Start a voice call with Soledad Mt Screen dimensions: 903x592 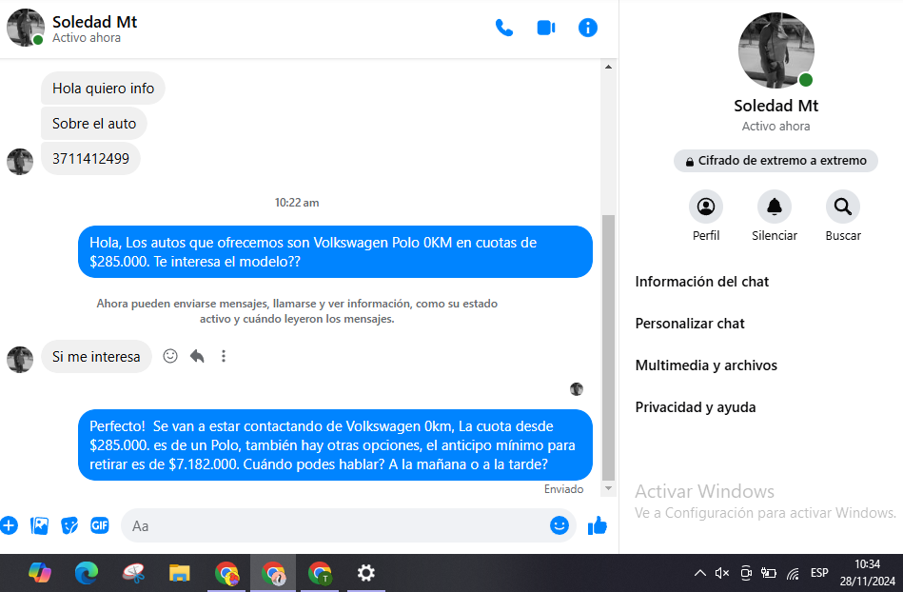[x=504, y=28]
